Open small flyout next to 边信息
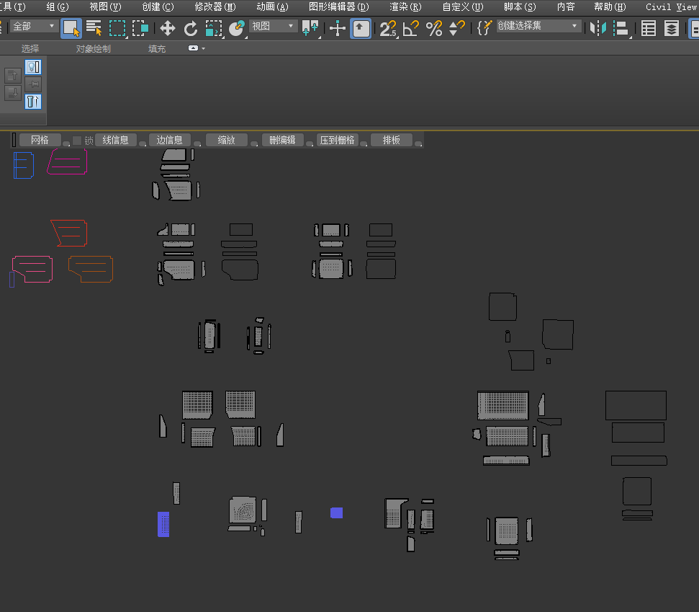 point(197,143)
